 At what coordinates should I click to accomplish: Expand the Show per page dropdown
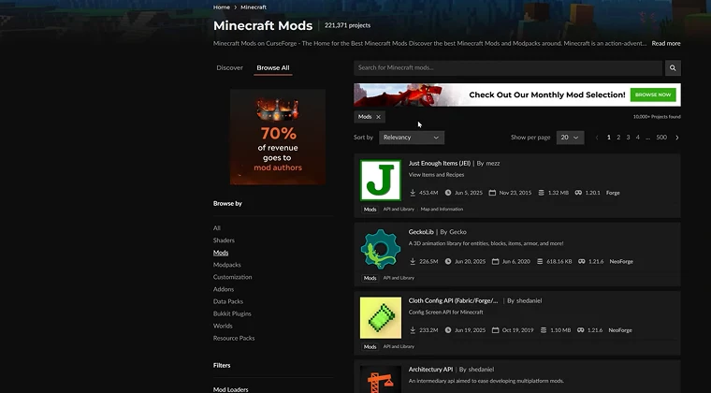click(570, 138)
